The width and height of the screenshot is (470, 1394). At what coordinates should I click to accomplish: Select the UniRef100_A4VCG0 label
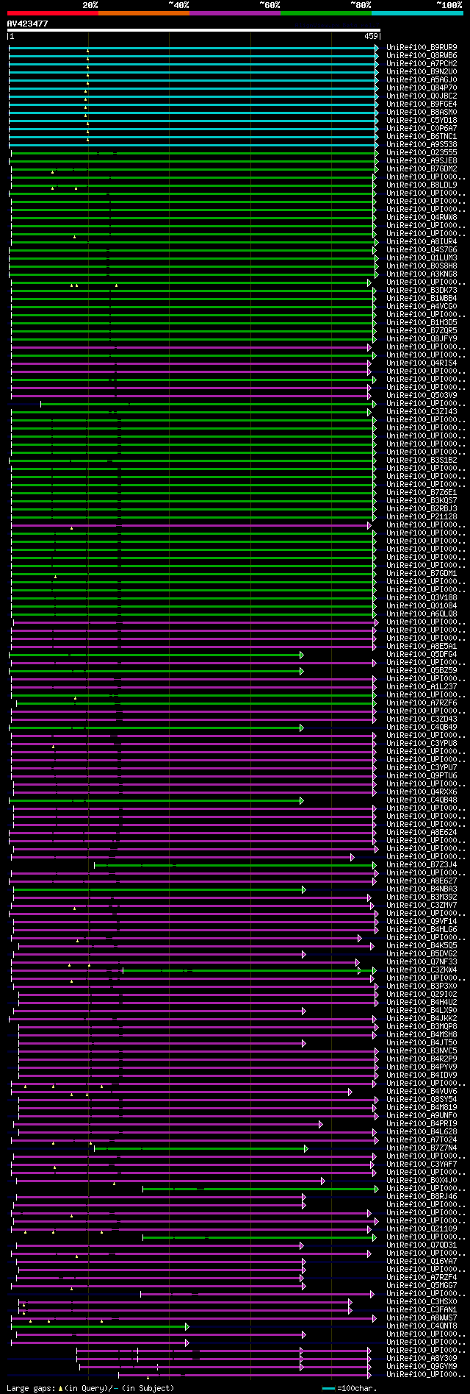(x=422, y=307)
